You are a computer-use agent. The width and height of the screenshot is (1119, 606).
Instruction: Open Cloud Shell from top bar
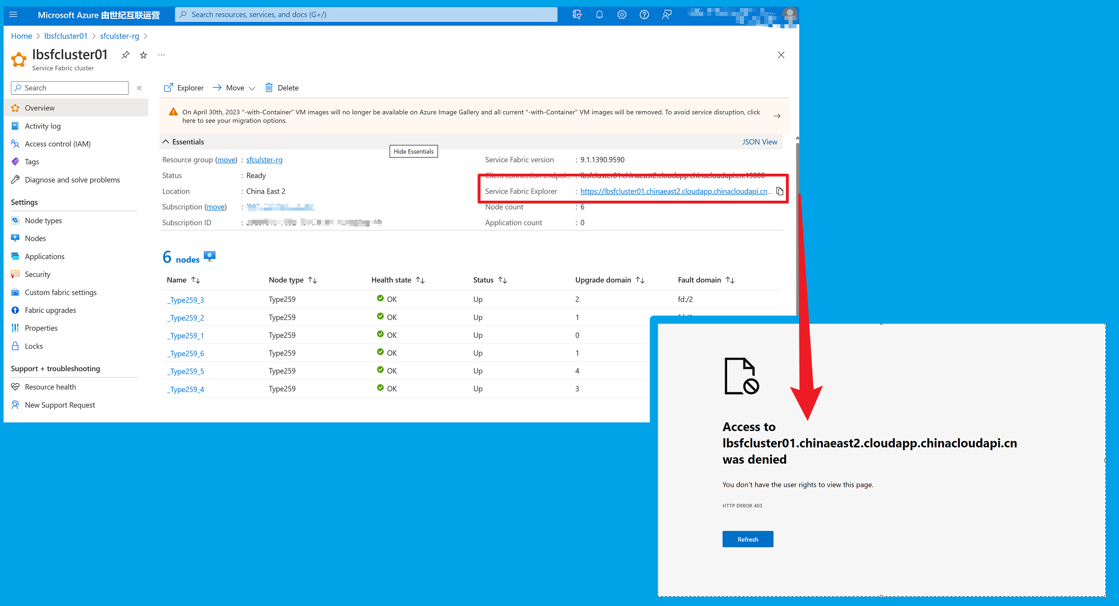pyautogui.click(x=577, y=15)
